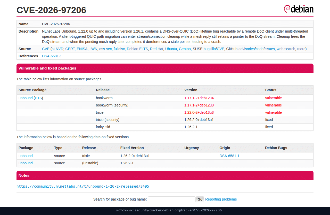The height and width of the screenshot is (215, 330).
Task: Open the more sources link
Action: point(301,49)
